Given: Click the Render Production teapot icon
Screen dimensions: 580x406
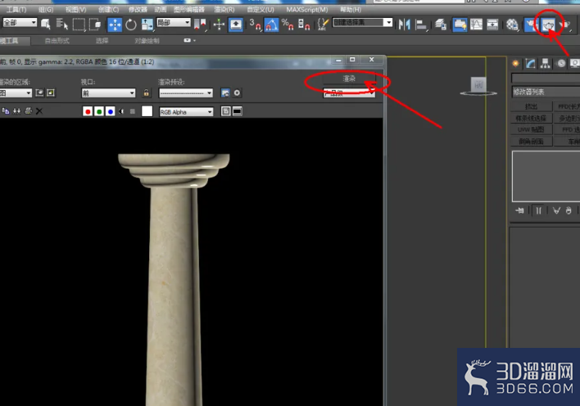Looking at the screenshot, I should pos(564,25).
